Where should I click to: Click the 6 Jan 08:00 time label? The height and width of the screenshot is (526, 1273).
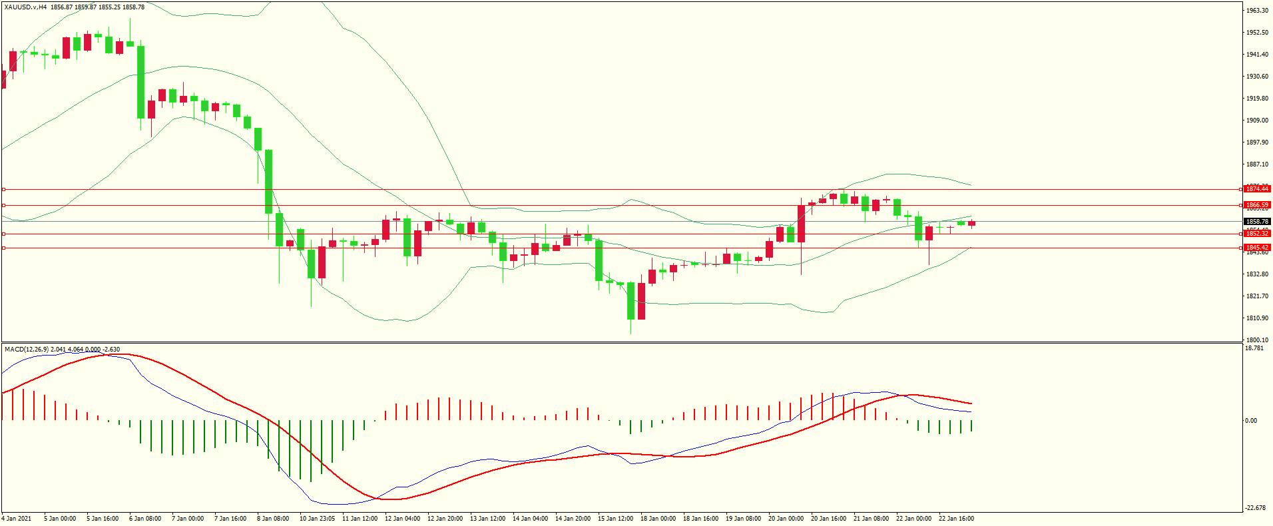[145, 519]
